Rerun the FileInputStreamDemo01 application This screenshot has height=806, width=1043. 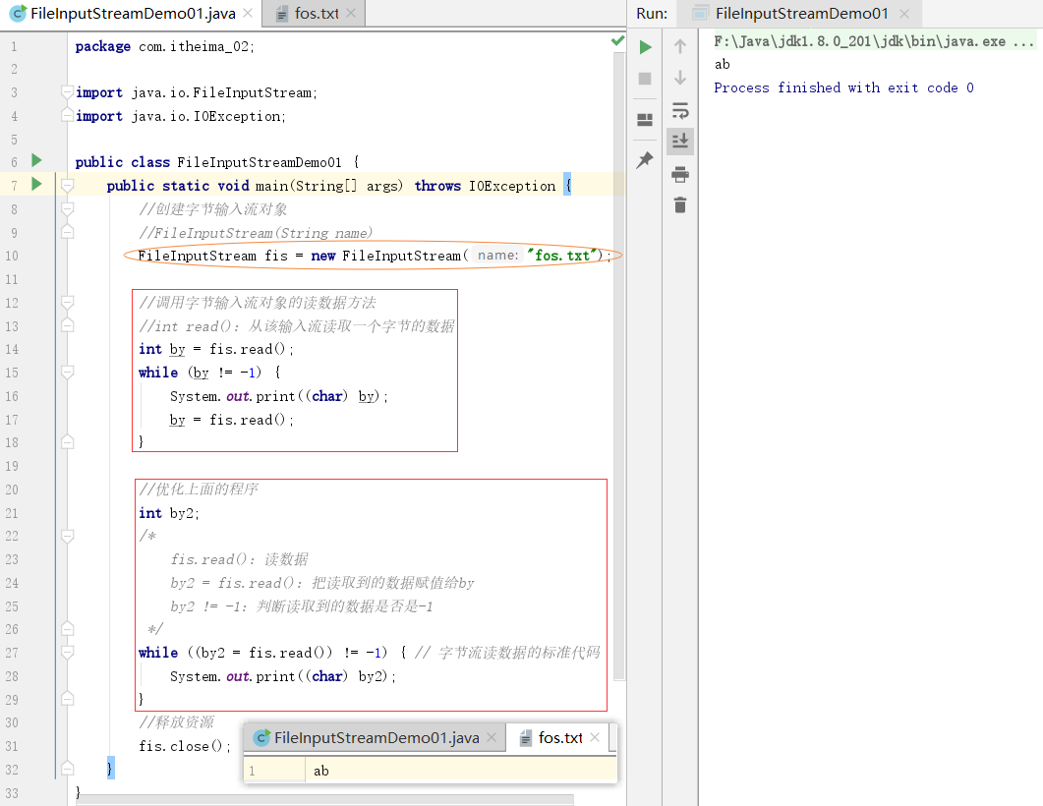(x=644, y=46)
